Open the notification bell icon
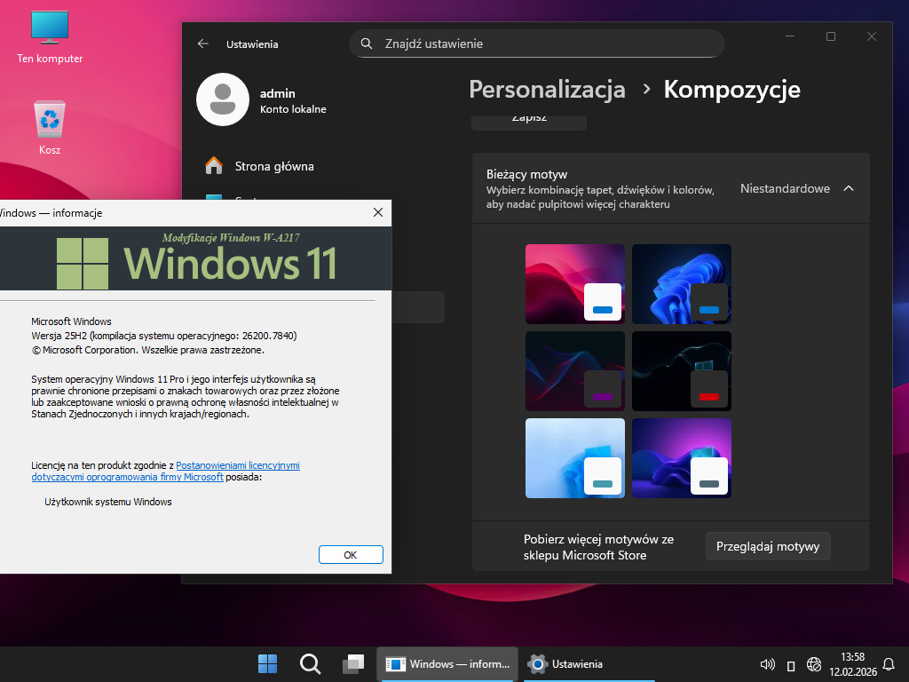 pyautogui.click(x=889, y=664)
